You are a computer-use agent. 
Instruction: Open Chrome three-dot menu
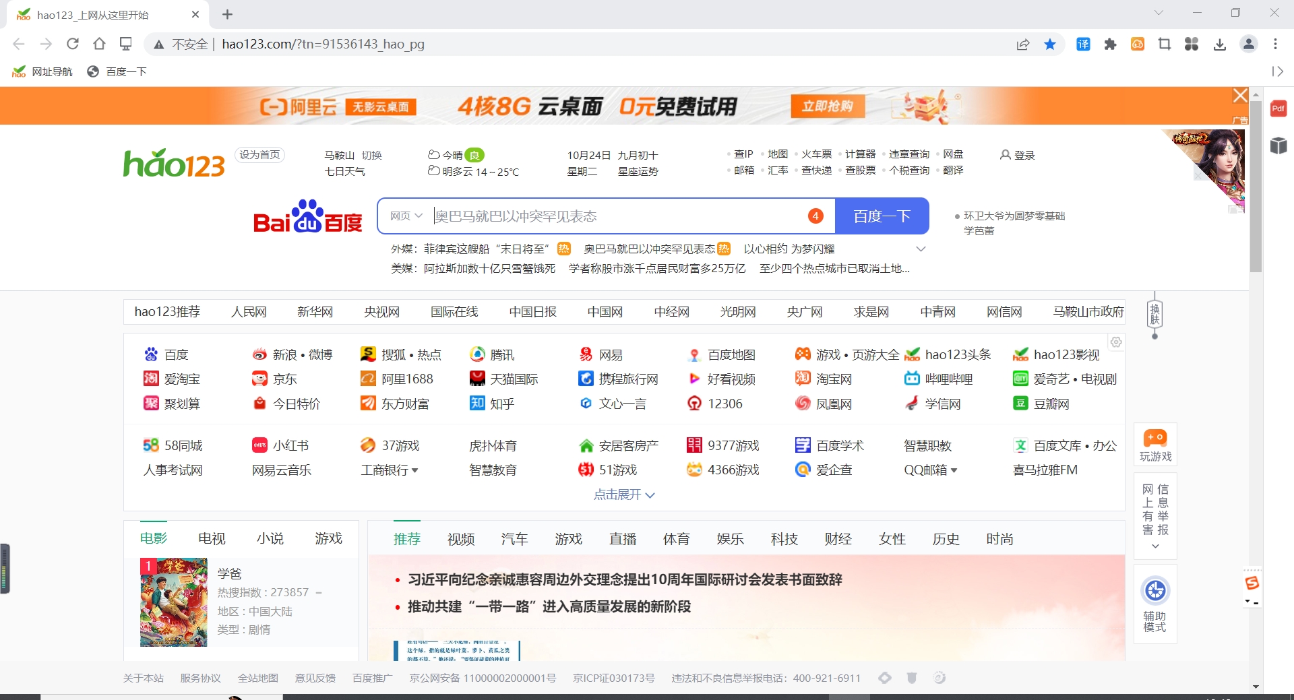(1275, 44)
